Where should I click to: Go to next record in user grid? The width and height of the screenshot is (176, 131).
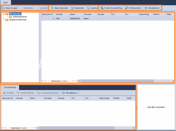pyautogui.click(x=70, y=81)
